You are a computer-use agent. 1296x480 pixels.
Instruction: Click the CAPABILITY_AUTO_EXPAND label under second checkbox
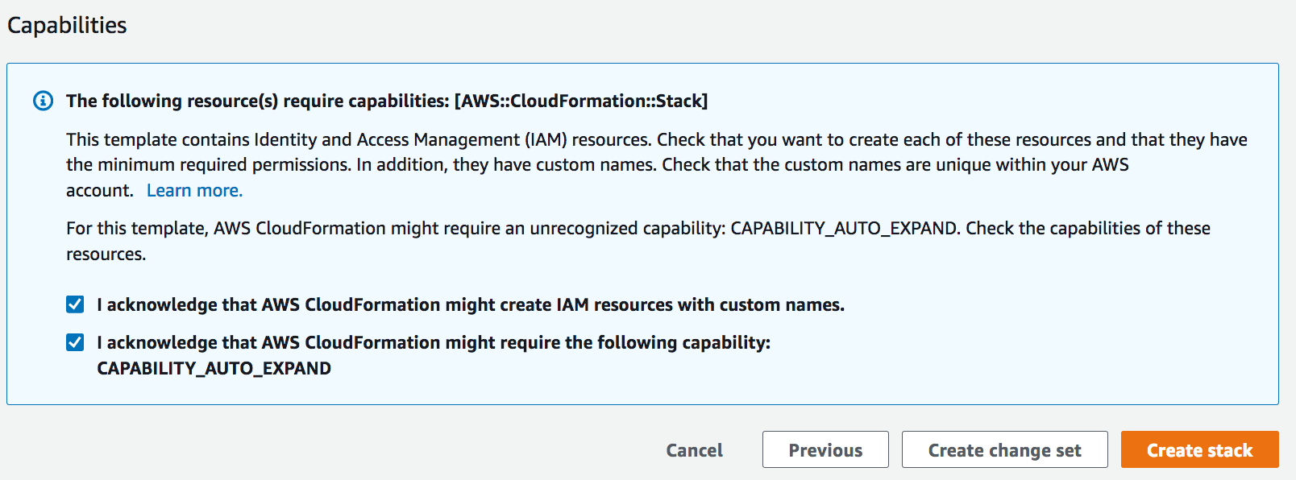click(x=214, y=368)
